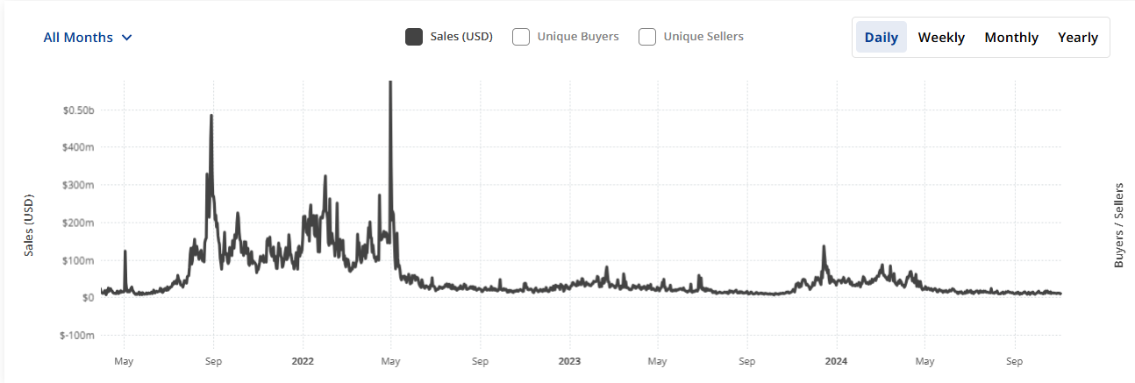Click the Sales (USD) legend label
1135x383 pixels.
pyautogui.click(x=461, y=37)
